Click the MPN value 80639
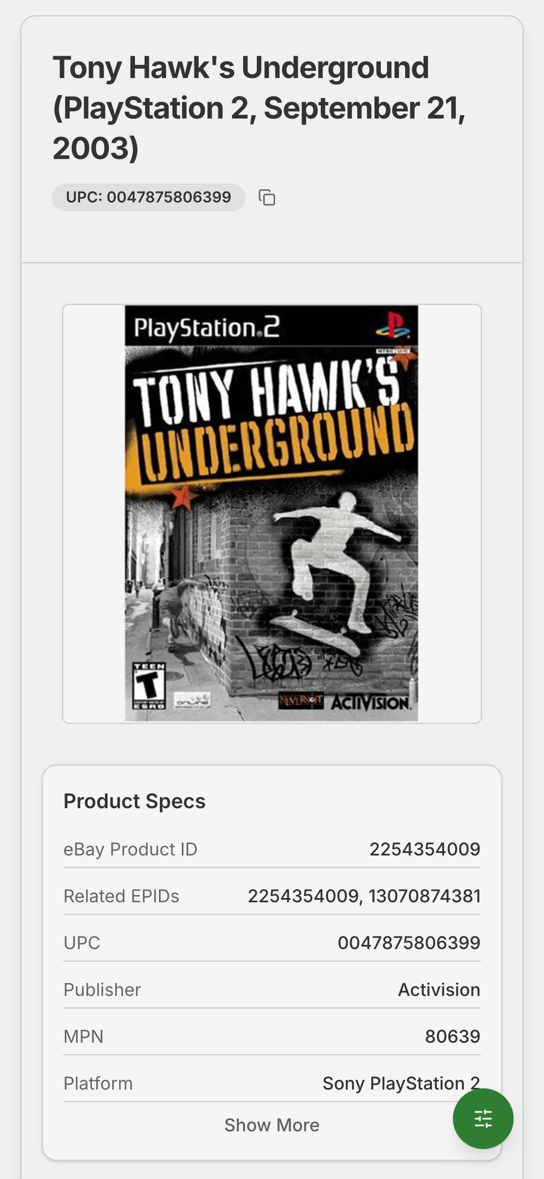 [x=452, y=1036]
